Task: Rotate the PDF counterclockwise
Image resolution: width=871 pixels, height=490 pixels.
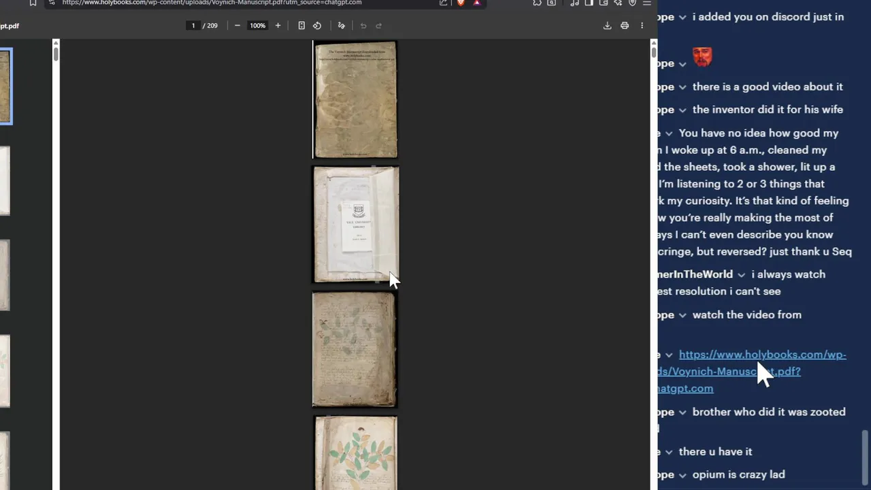Action: pyautogui.click(x=317, y=25)
